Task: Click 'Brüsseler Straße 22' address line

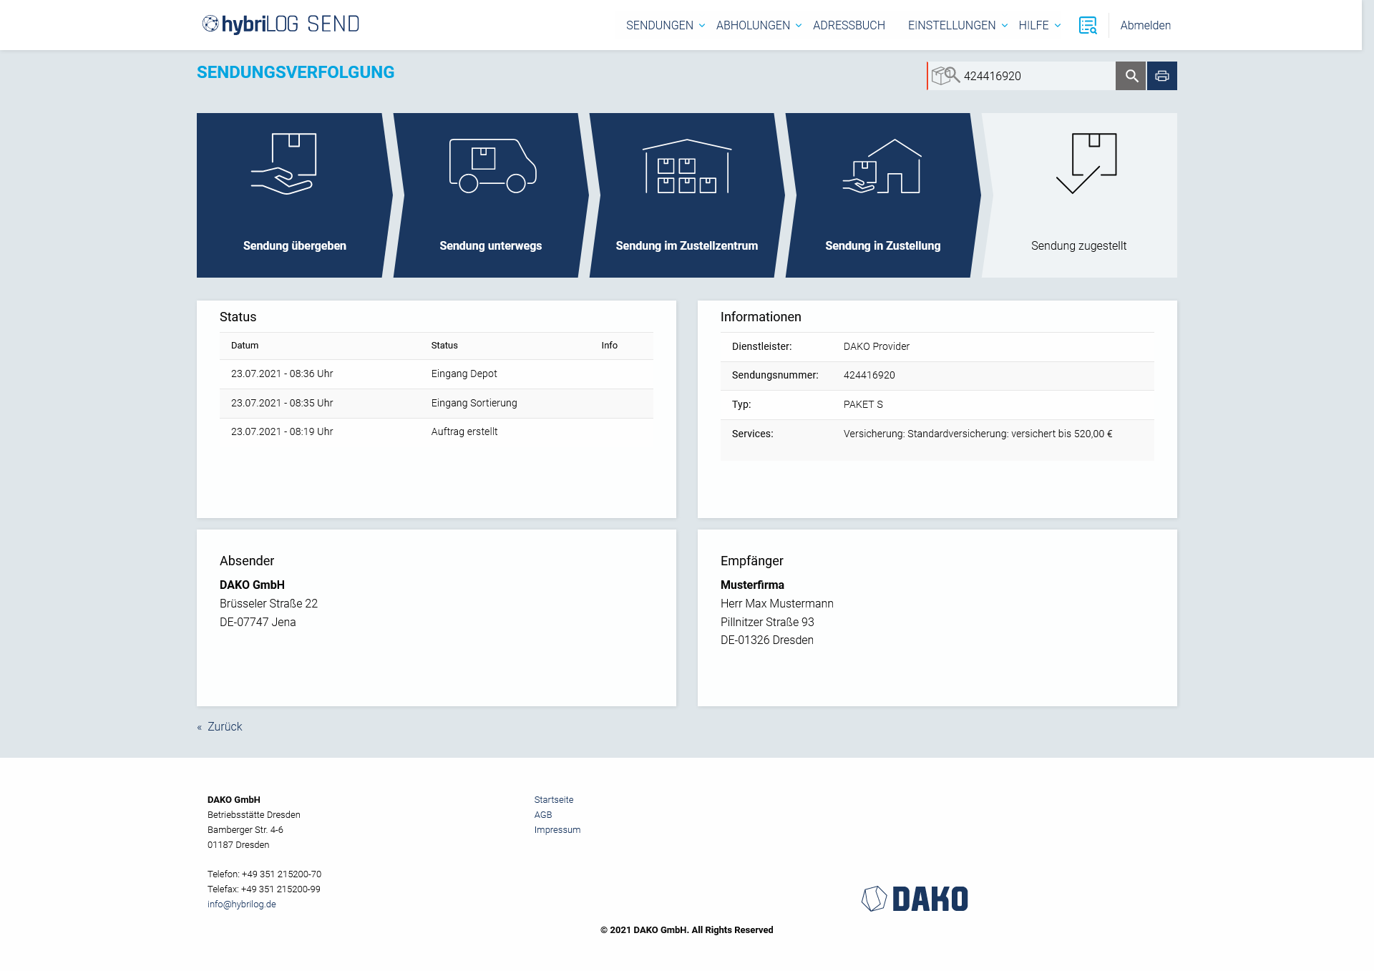Action: pos(268,603)
